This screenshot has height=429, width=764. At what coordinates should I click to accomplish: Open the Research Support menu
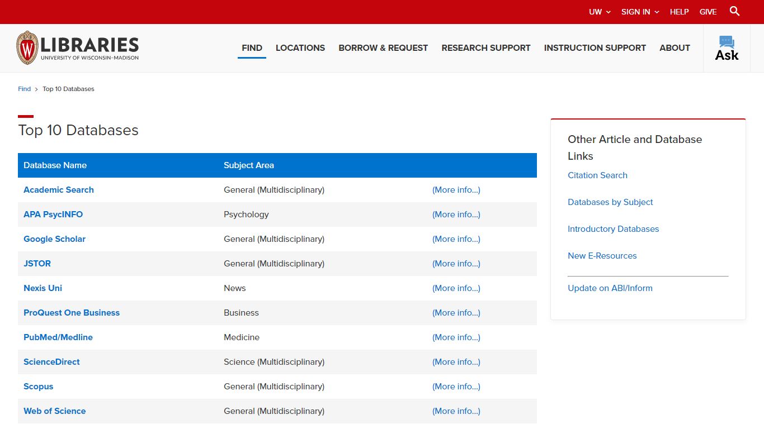point(486,48)
